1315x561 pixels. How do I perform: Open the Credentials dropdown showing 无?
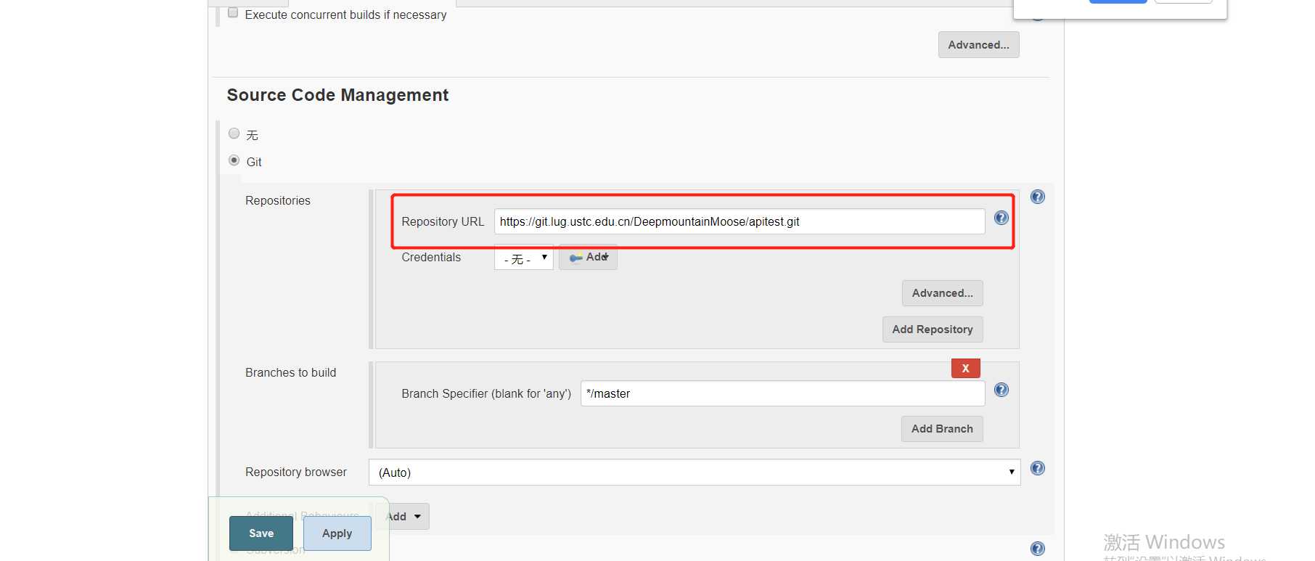click(x=524, y=258)
